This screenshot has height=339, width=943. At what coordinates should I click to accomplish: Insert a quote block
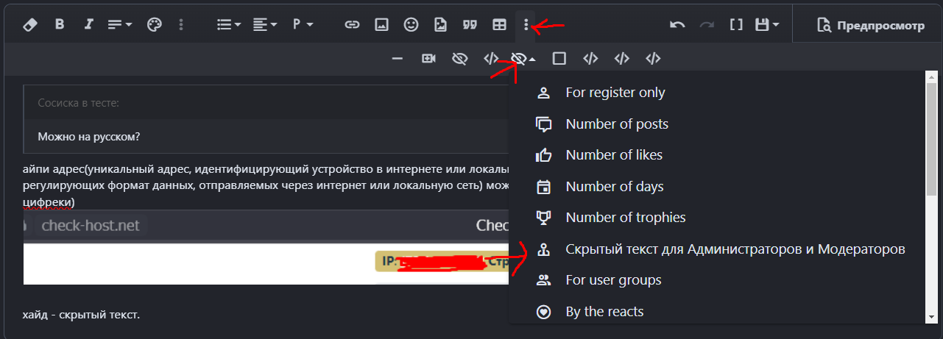[470, 25]
